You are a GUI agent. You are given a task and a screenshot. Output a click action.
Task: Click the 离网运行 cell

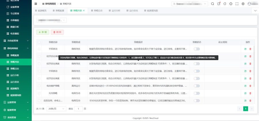pos(76,86)
